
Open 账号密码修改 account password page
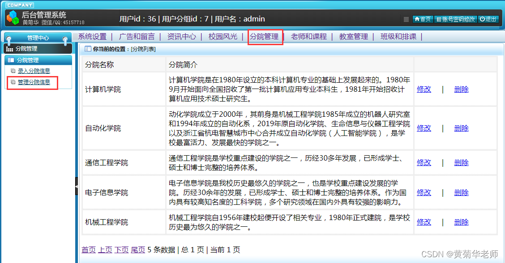[x=455, y=19]
